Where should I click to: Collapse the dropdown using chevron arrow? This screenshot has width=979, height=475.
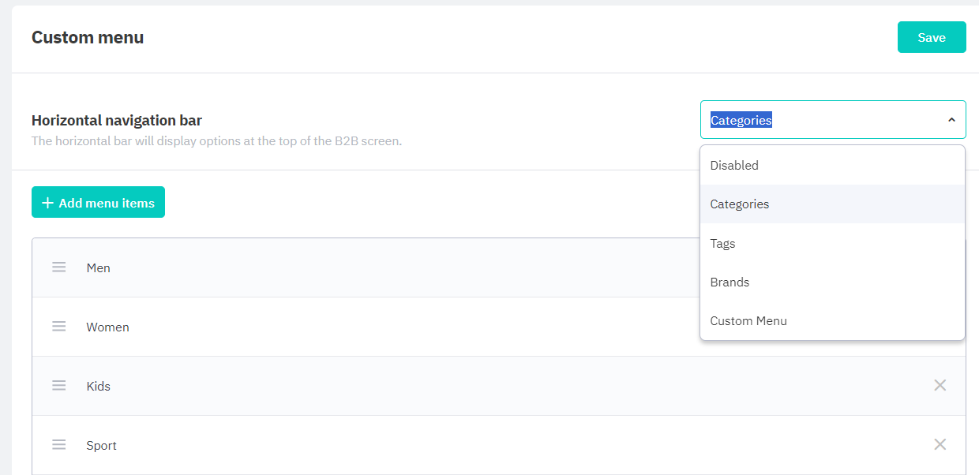951,120
